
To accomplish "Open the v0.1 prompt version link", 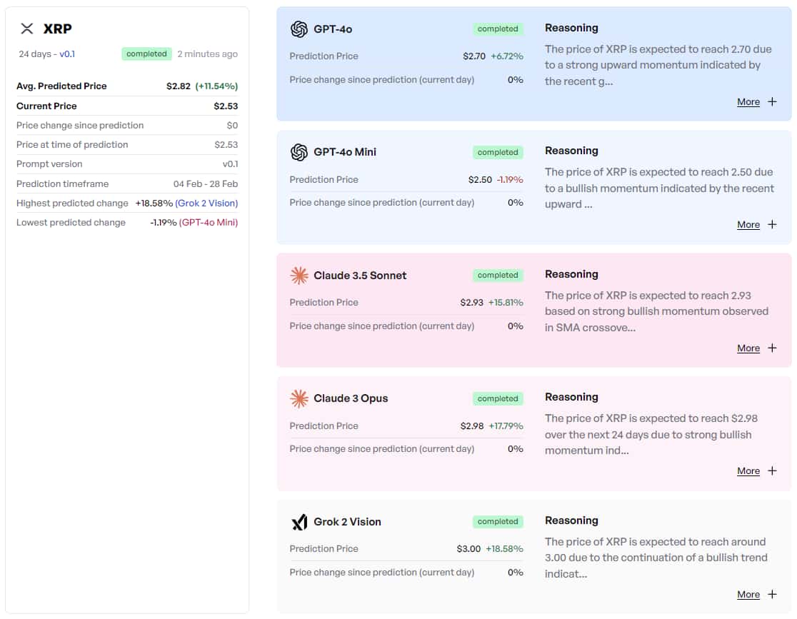I will point(67,54).
